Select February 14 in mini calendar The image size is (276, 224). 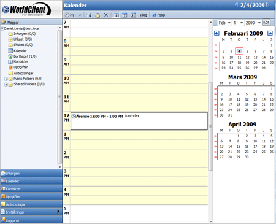coord(264,58)
